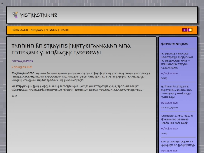This screenshot has height=153, width=204.
Task: Open the last orange navigation bar link
Action: tap(64, 30)
